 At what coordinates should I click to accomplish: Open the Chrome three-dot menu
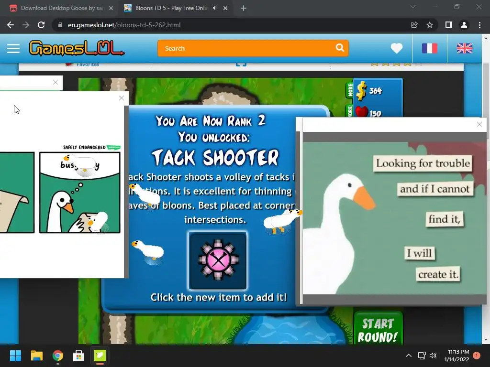pyautogui.click(x=479, y=25)
